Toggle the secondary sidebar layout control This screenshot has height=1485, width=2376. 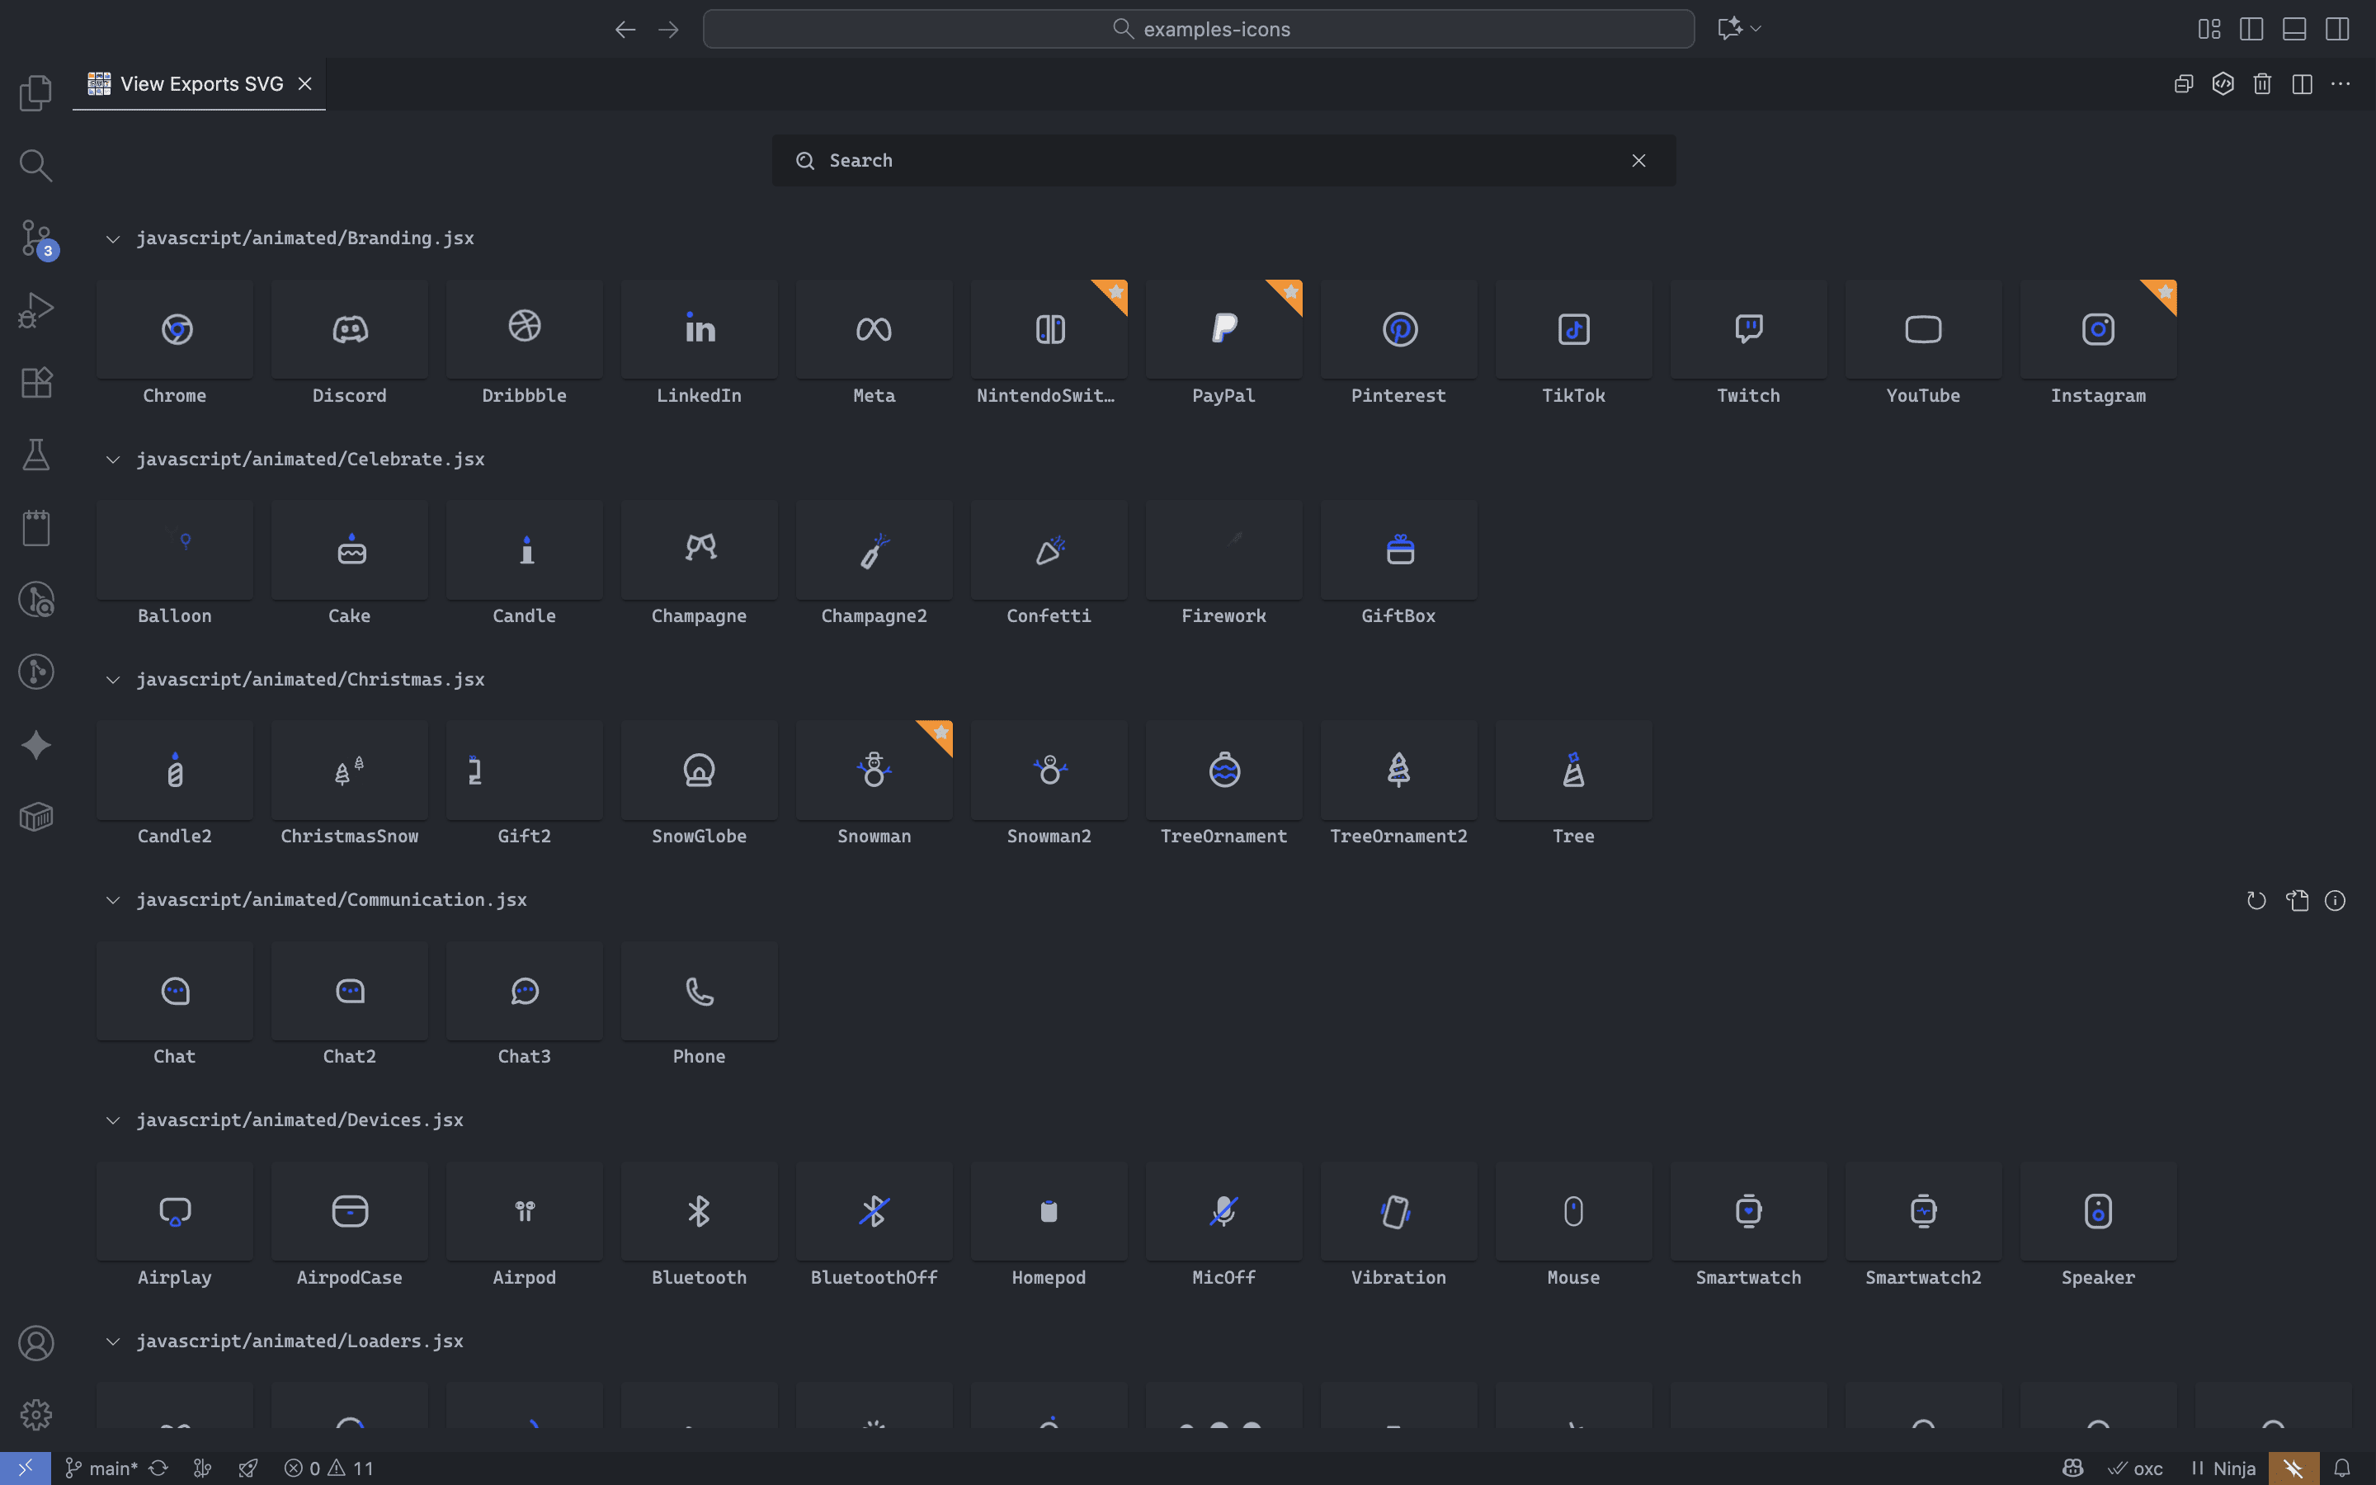click(2336, 29)
